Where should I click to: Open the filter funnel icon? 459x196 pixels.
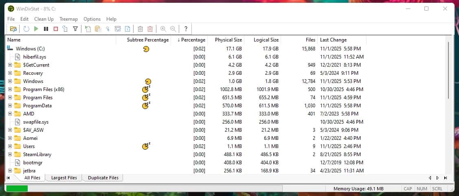[x=75, y=29]
